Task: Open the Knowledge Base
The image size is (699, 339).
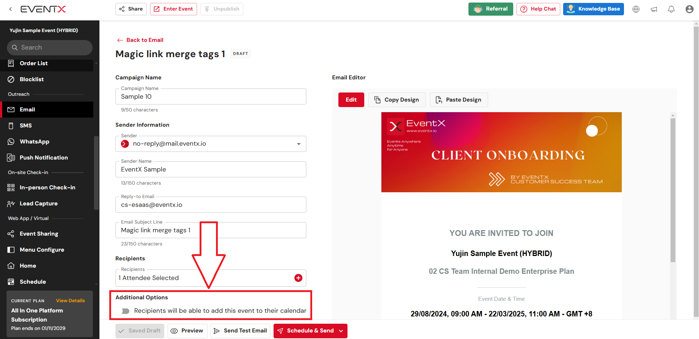Action: tap(593, 9)
